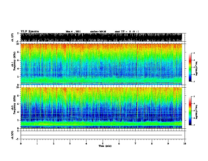
Task: Click the "6" tick on ch.1 frequency axis
Action: tap(19, 60)
